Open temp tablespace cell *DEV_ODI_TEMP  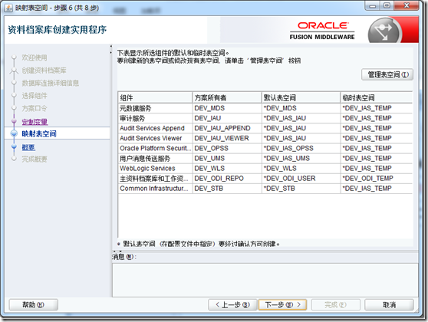[377, 179]
